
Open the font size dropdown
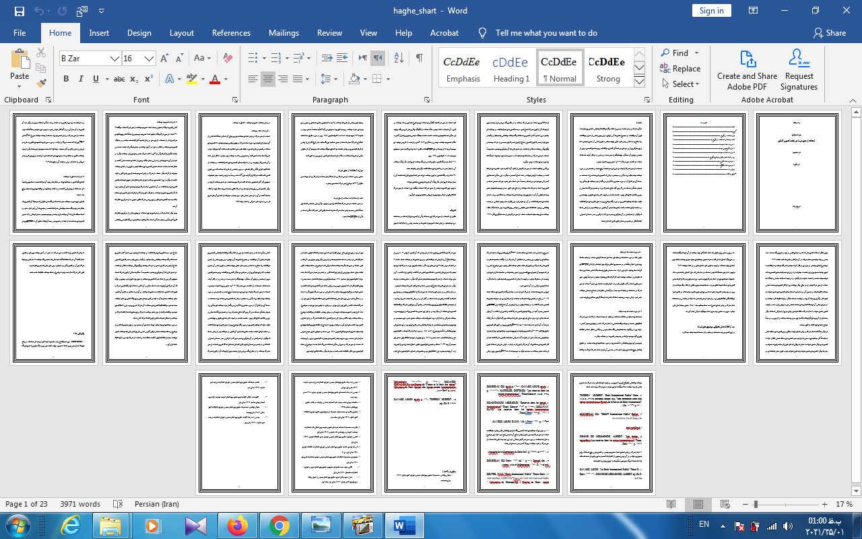point(149,59)
